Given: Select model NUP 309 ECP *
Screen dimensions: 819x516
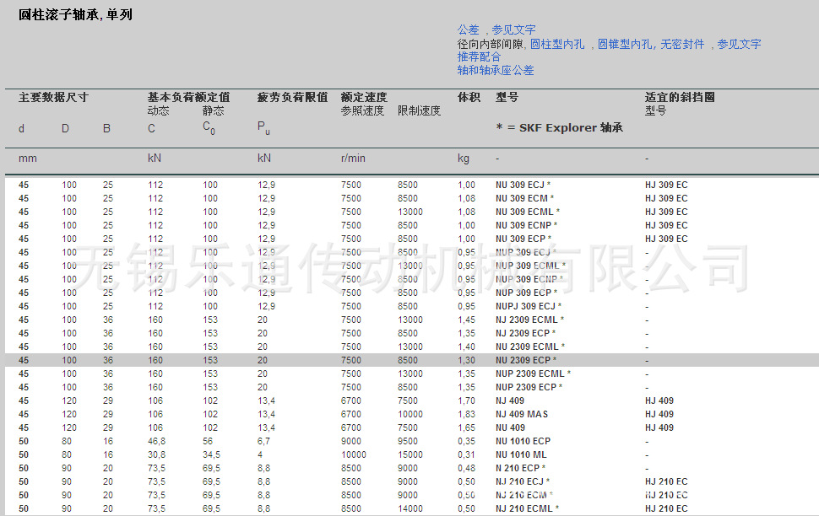Looking at the screenshot, I should coord(527,293).
